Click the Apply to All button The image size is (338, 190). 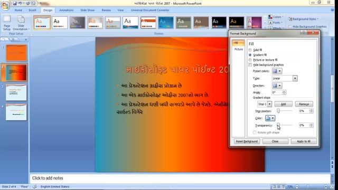[x=304, y=141]
